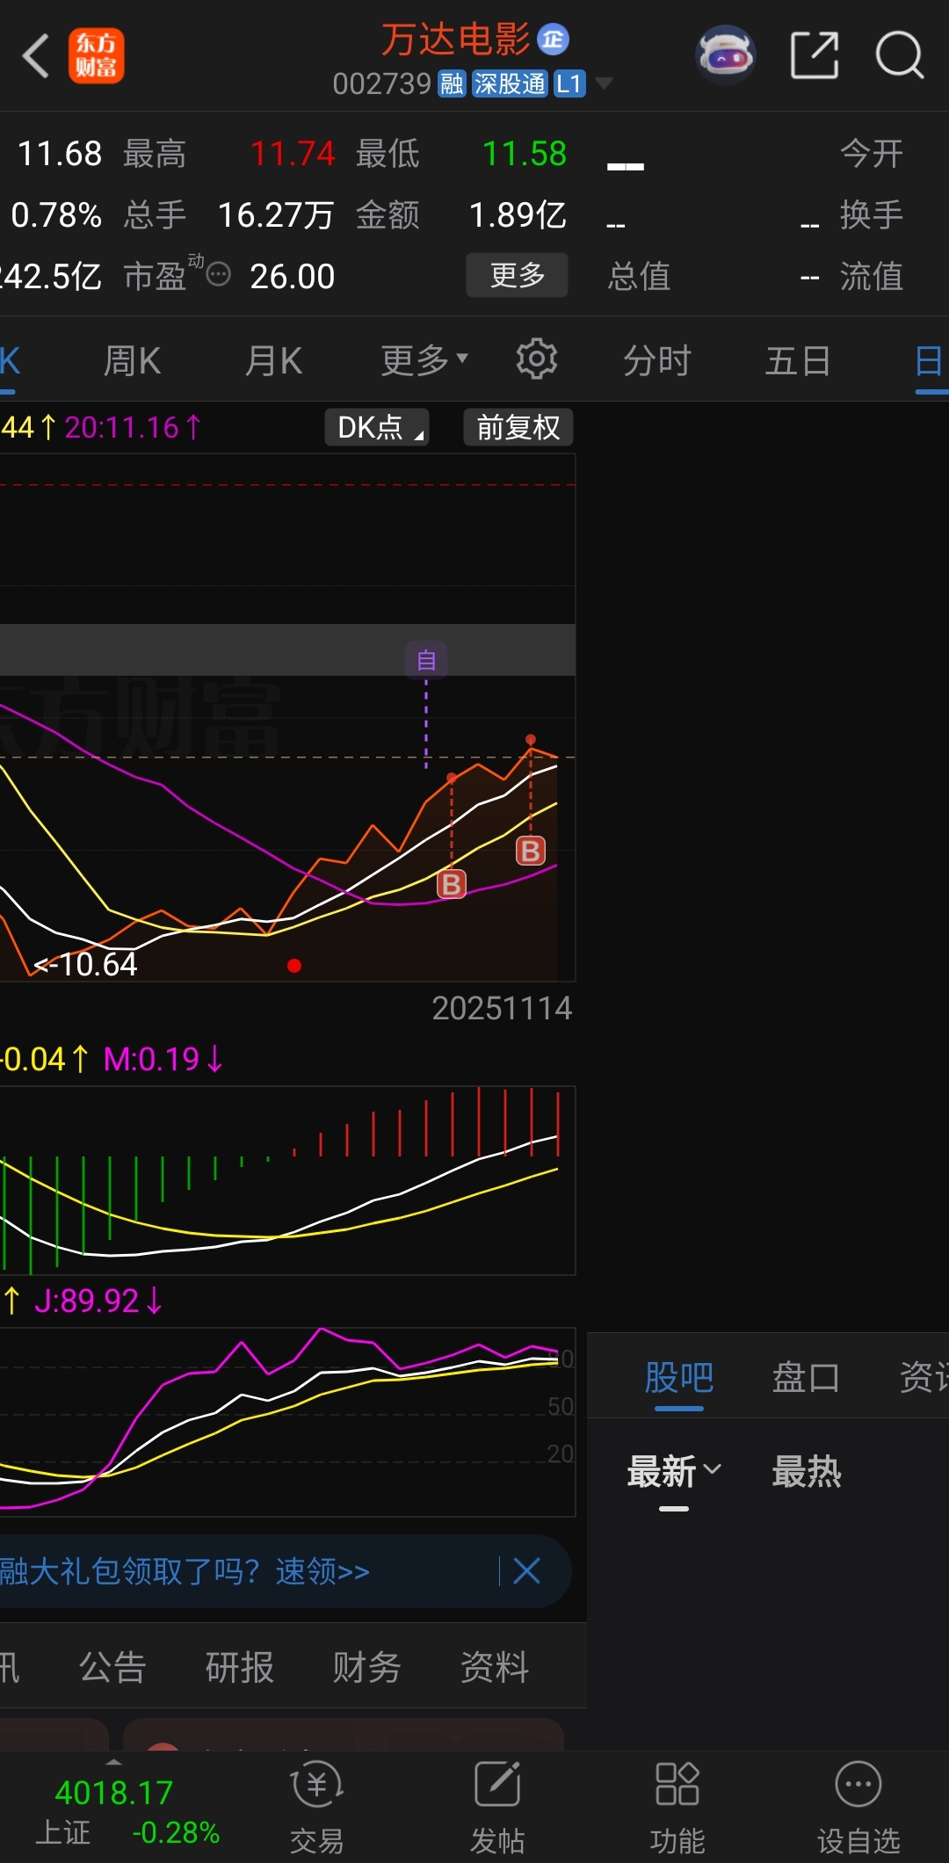The width and height of the screenshot is (949, 1863).
Task: Select the 最热 sort option
Action: [x=807, y=1471]
